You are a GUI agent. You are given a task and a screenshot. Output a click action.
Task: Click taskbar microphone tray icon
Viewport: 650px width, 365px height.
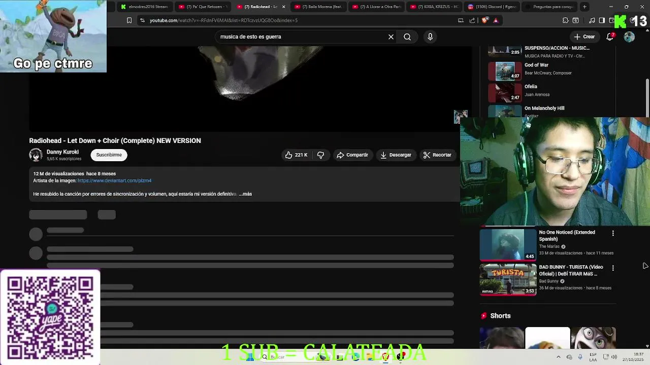pyautogui.click(x=580, y=357)
